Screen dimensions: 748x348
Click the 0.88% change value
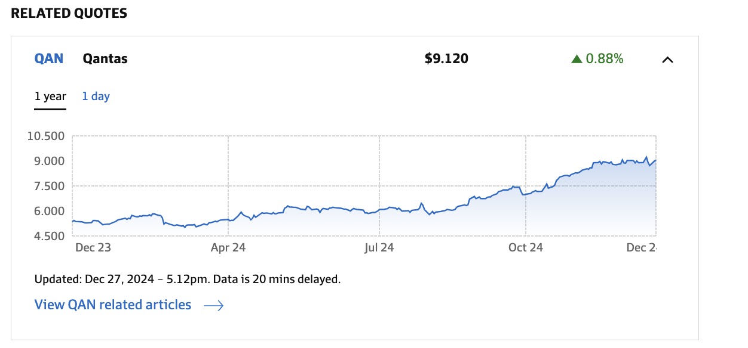(x=604, y=58)
